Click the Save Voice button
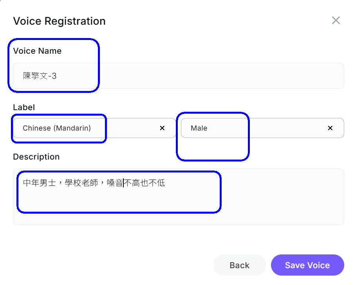Screen dimensions: 354x285 [307, 265]
